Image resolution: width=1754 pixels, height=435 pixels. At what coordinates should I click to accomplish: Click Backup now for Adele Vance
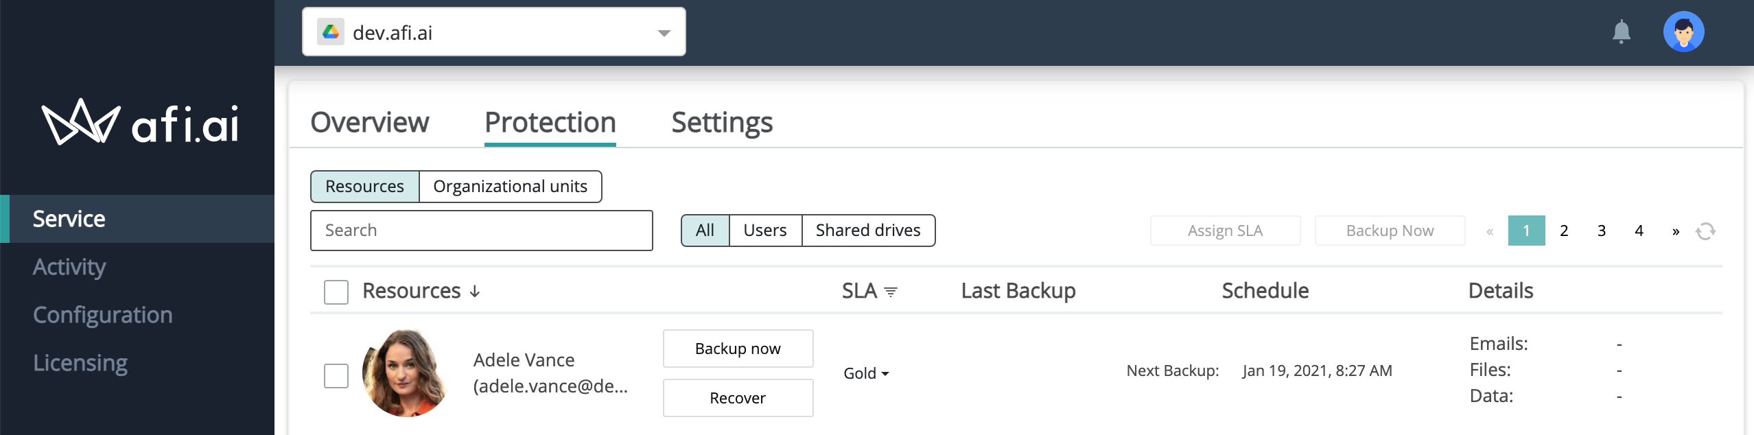tap(738, 349)
